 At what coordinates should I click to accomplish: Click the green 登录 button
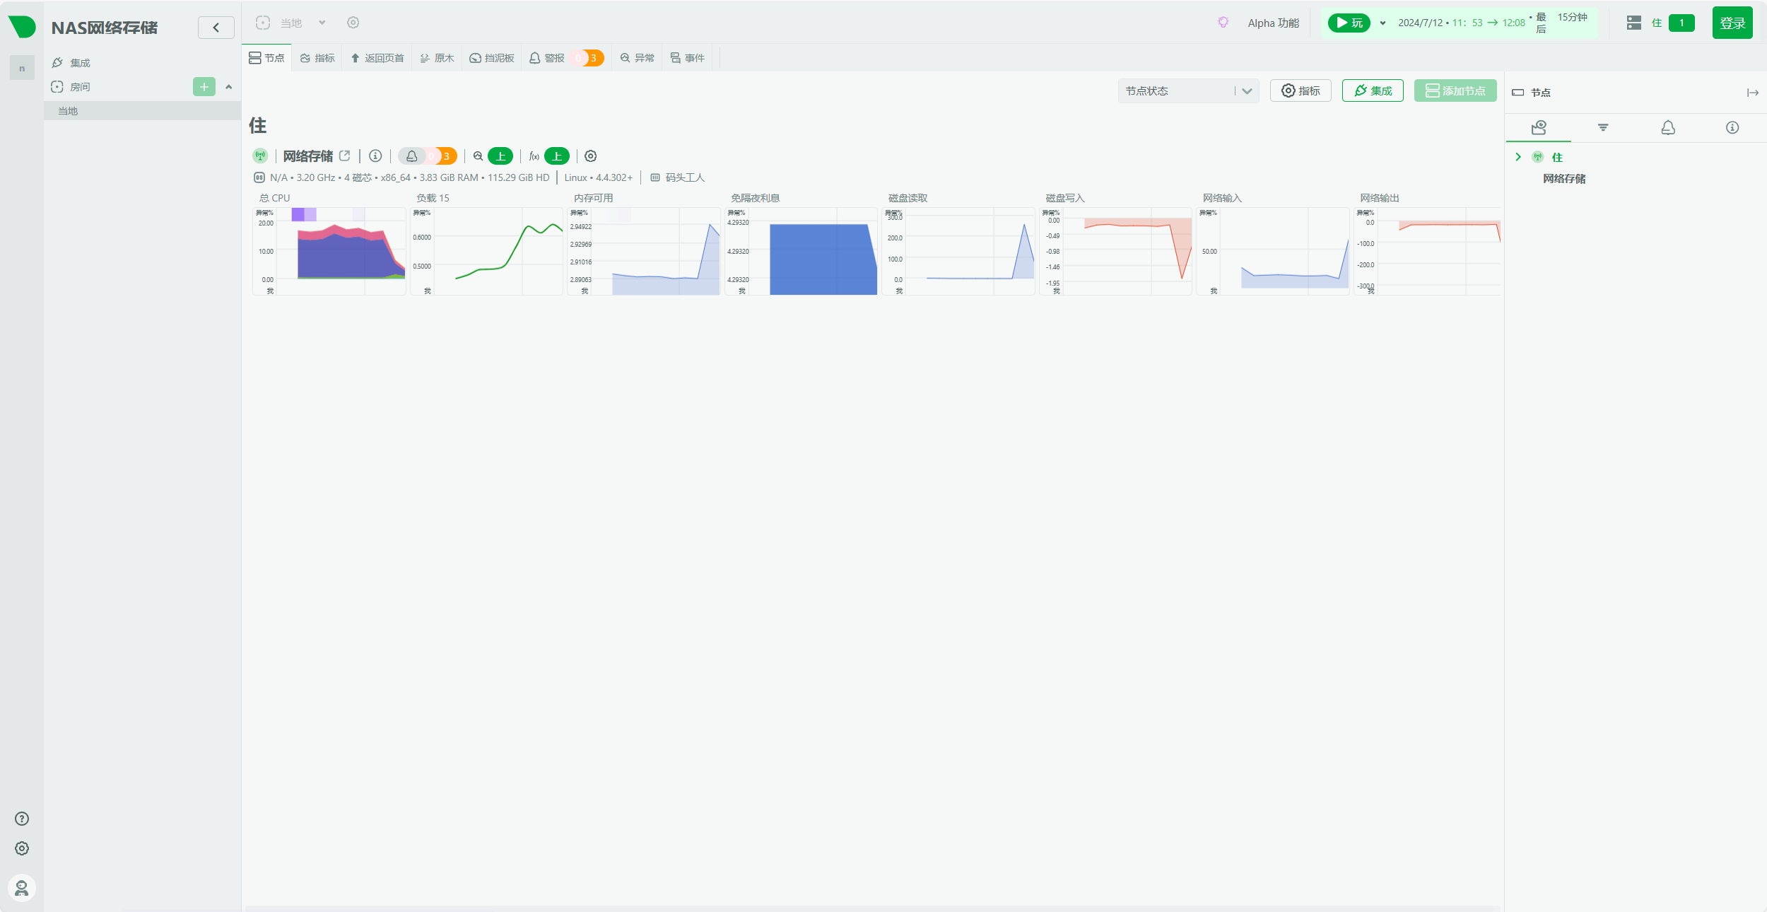tap(1732, 23)
